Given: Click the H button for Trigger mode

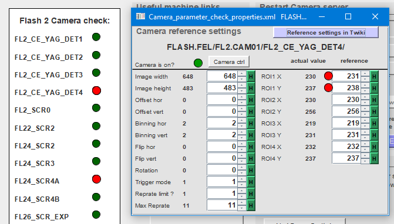Looking at the screenshot, I should click(251, 182).
